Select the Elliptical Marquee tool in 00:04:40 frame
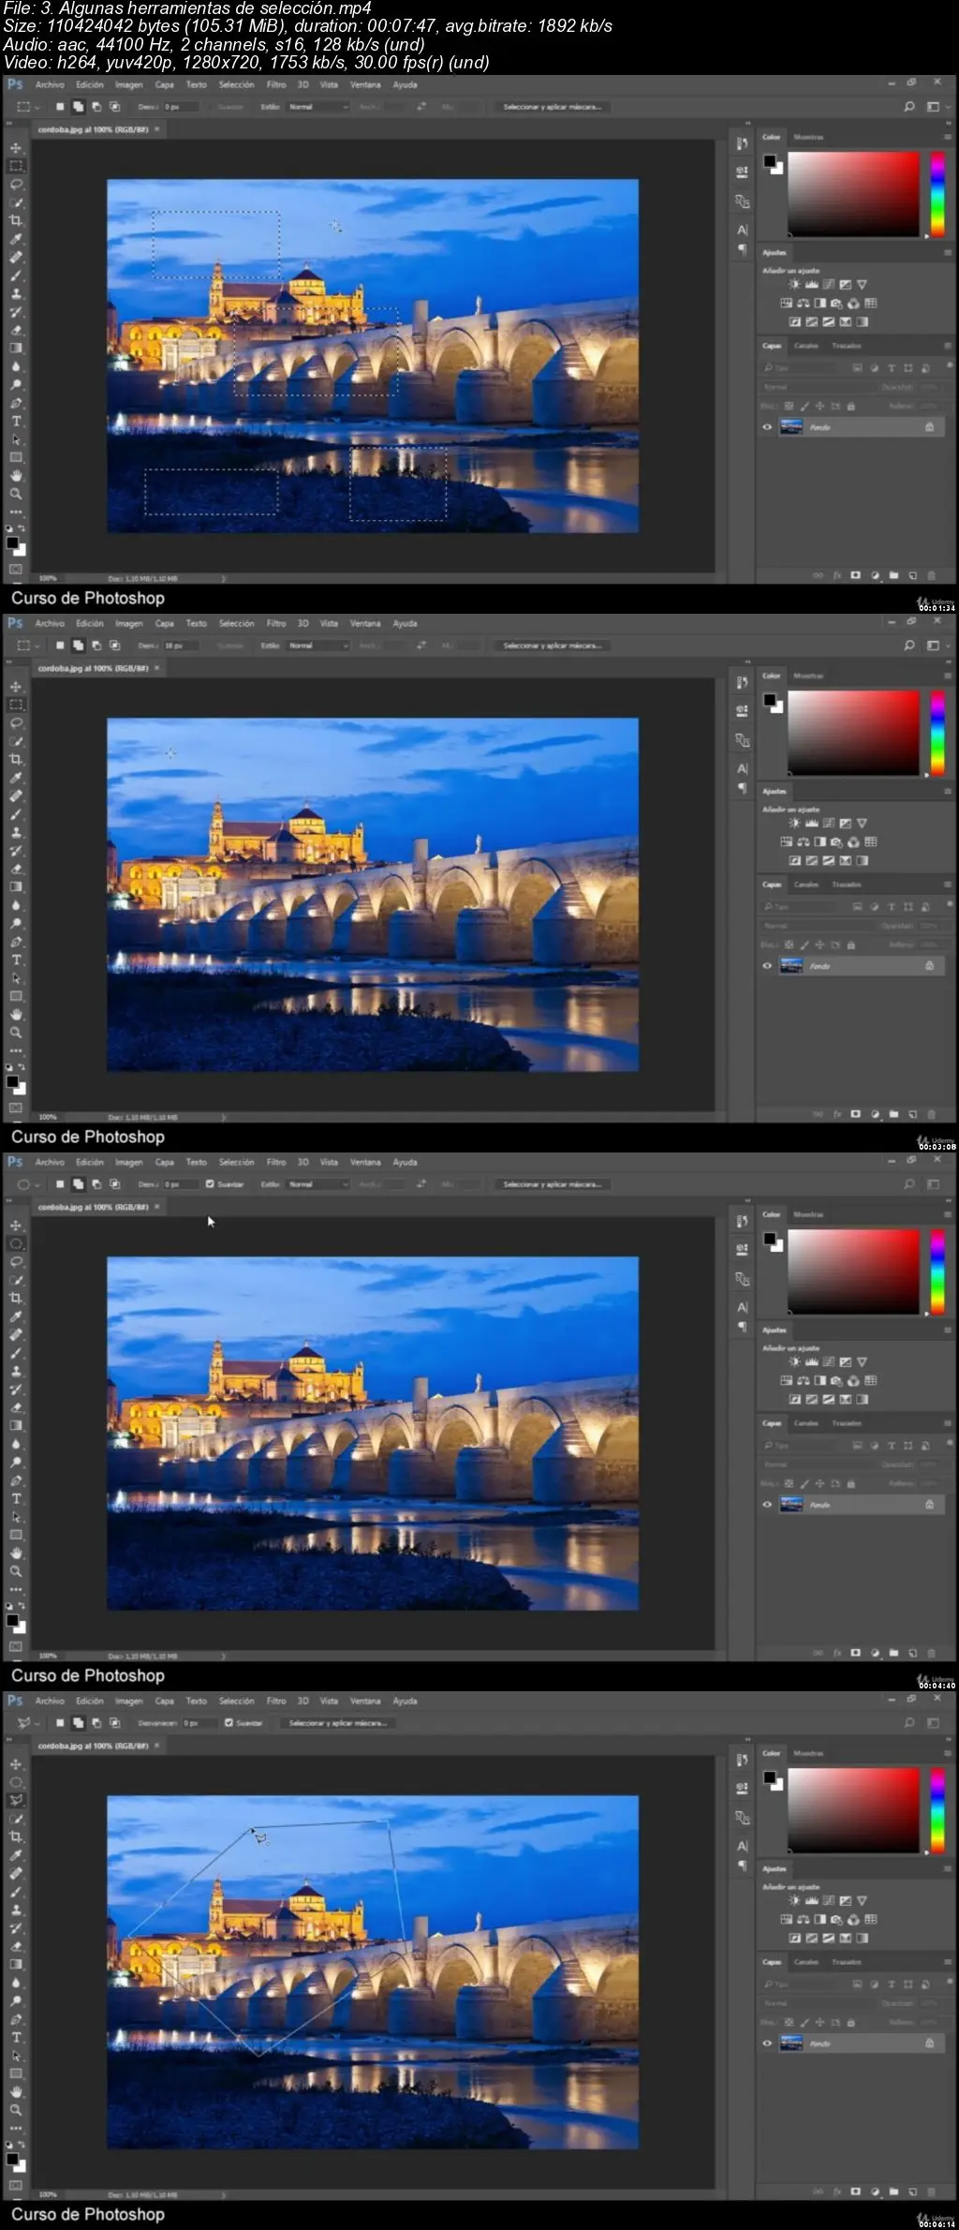The height and width of the screenshot is (2230, 959). (x=16, y=1243)
